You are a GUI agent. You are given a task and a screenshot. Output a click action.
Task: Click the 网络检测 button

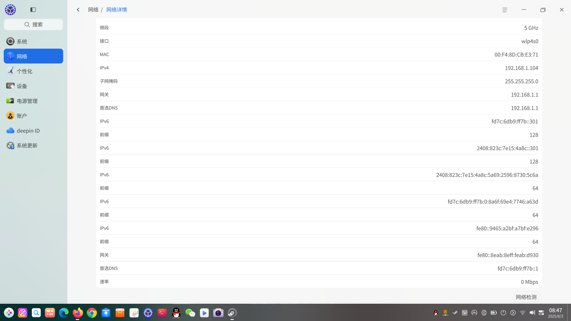click(526, 297)
